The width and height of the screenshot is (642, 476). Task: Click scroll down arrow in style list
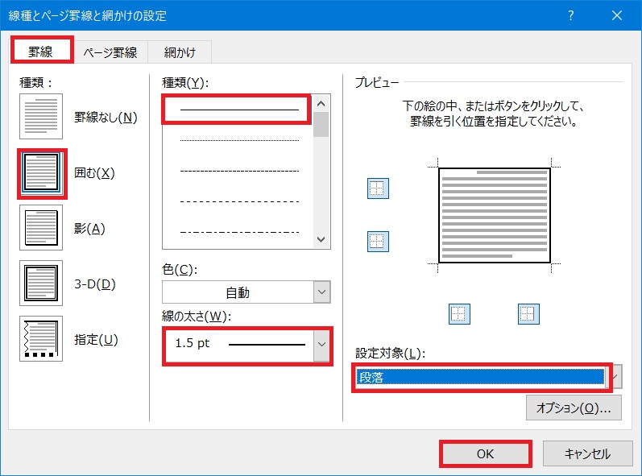(321, 239)
